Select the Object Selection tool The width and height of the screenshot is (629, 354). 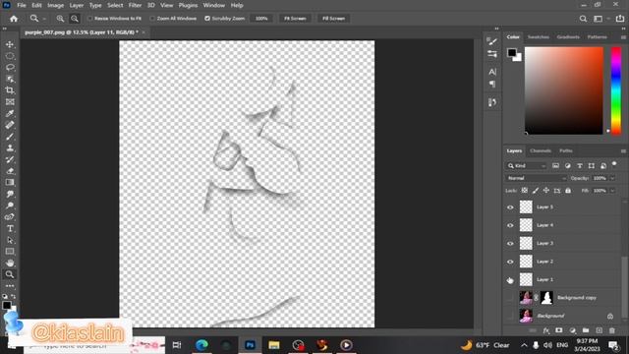10,79
